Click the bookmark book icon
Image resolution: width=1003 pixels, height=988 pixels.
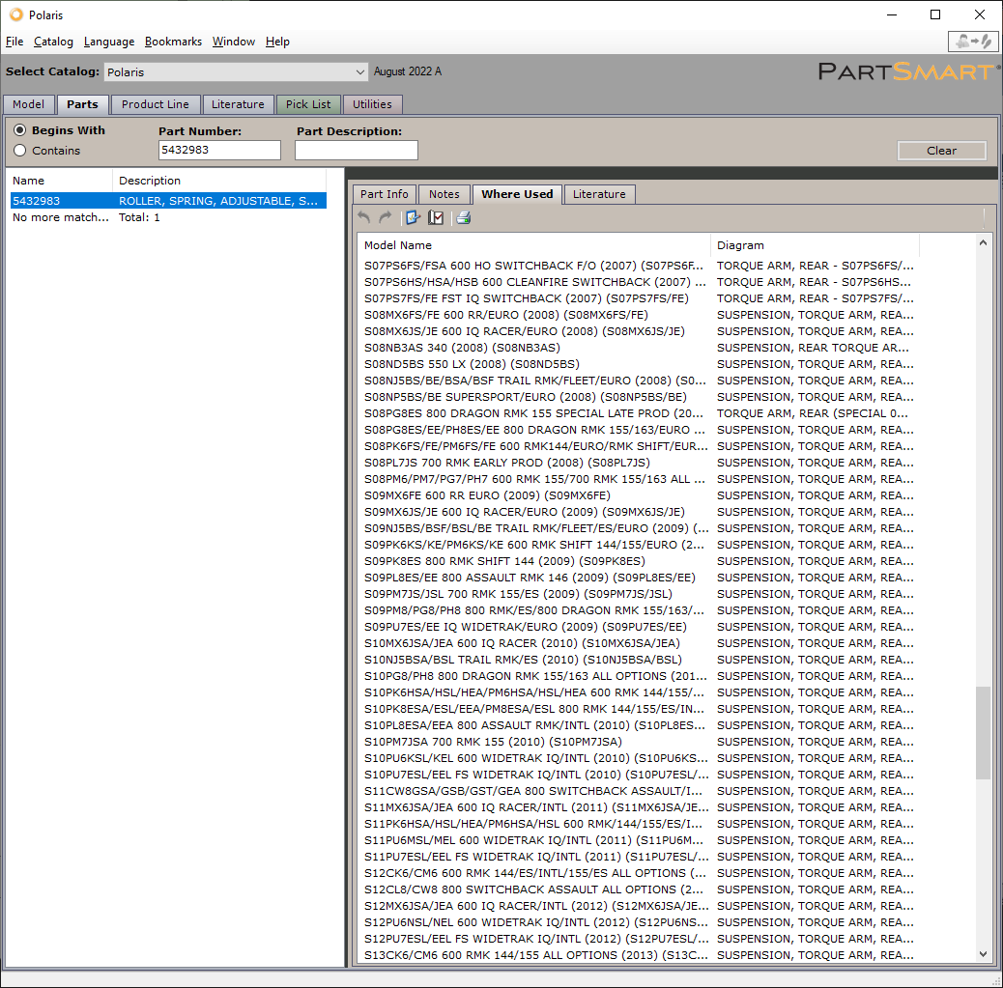pyautogui.click(x=436, y=218)
